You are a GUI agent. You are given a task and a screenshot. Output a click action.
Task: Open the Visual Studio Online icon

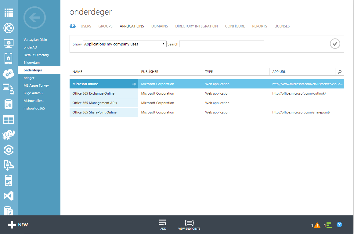click(x=9, y=196)
